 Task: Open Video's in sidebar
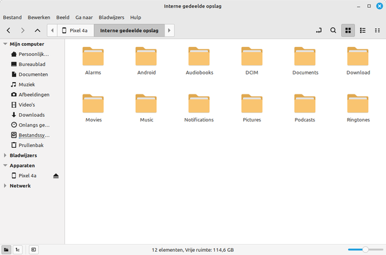tap(33, 105)
